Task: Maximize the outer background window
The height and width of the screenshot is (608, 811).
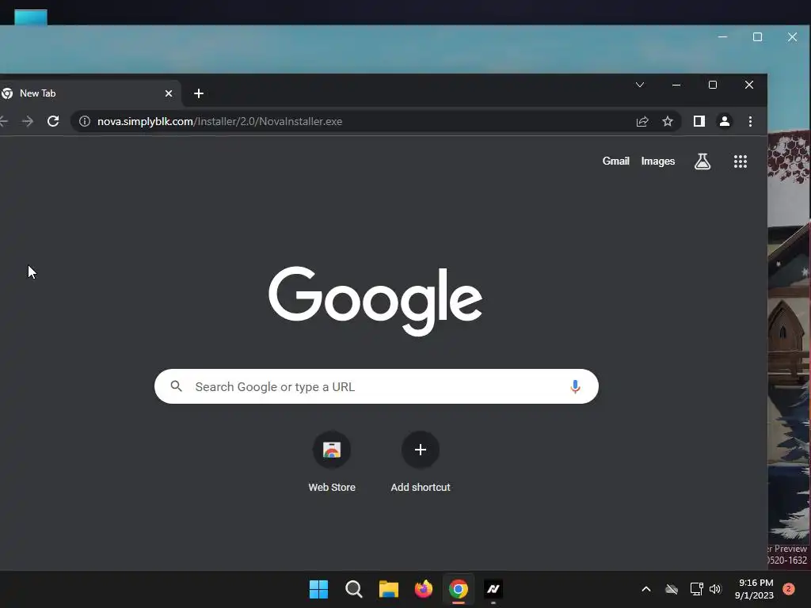Action: click(x=757, y=37)
